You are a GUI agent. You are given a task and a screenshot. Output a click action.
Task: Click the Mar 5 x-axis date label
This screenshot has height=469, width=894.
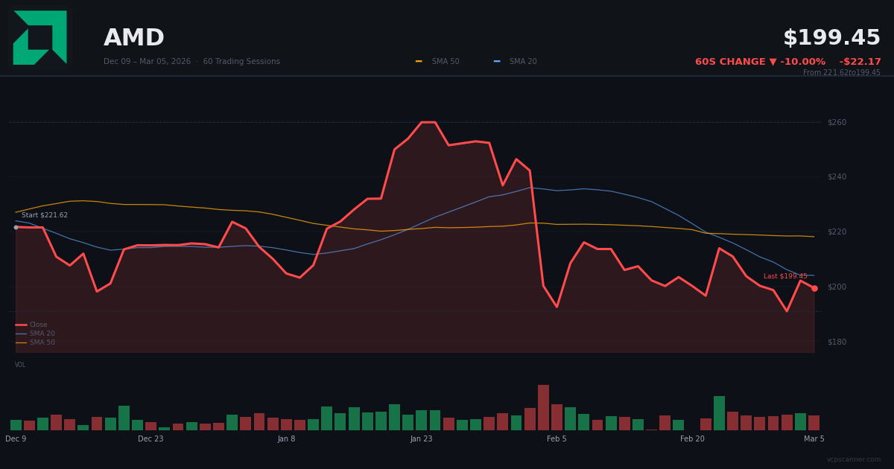point(814,439)
